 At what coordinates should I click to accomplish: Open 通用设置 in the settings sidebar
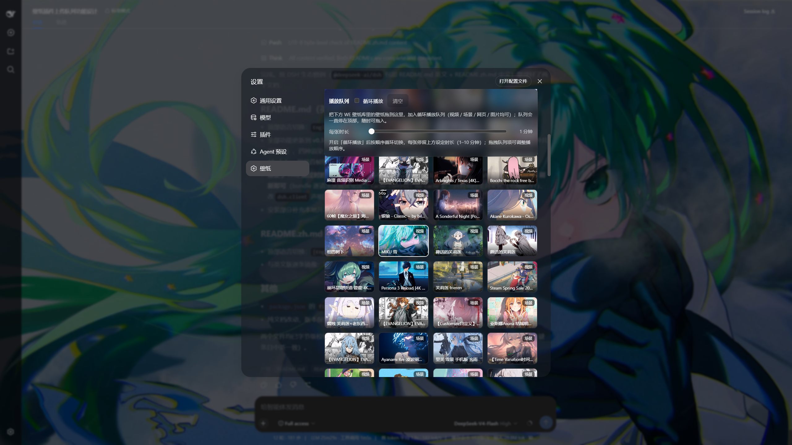[278, 100]
